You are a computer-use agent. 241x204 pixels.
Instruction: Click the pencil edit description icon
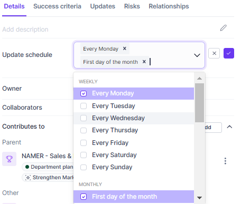pos(223,28)
